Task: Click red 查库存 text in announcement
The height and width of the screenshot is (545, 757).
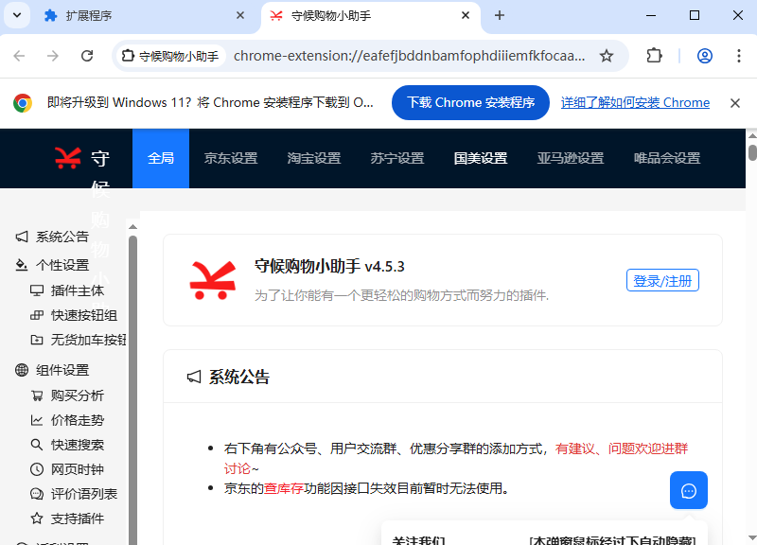Action: [283, 488]
